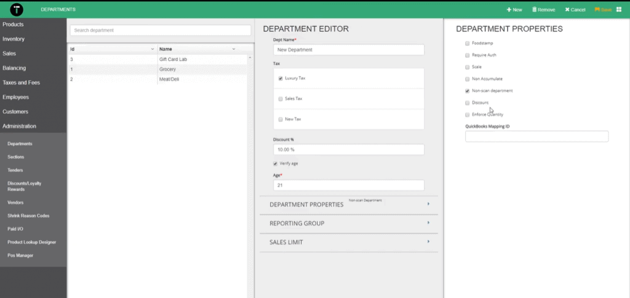Click the New plus icon
This screenshot has height=298, width=630.
[x=508, y=10]
